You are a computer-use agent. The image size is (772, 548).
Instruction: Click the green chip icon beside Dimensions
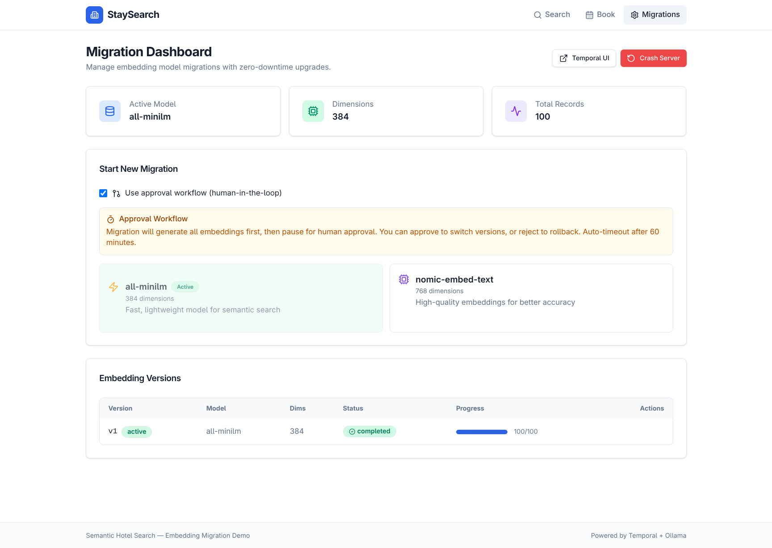[x=313, y=111]
